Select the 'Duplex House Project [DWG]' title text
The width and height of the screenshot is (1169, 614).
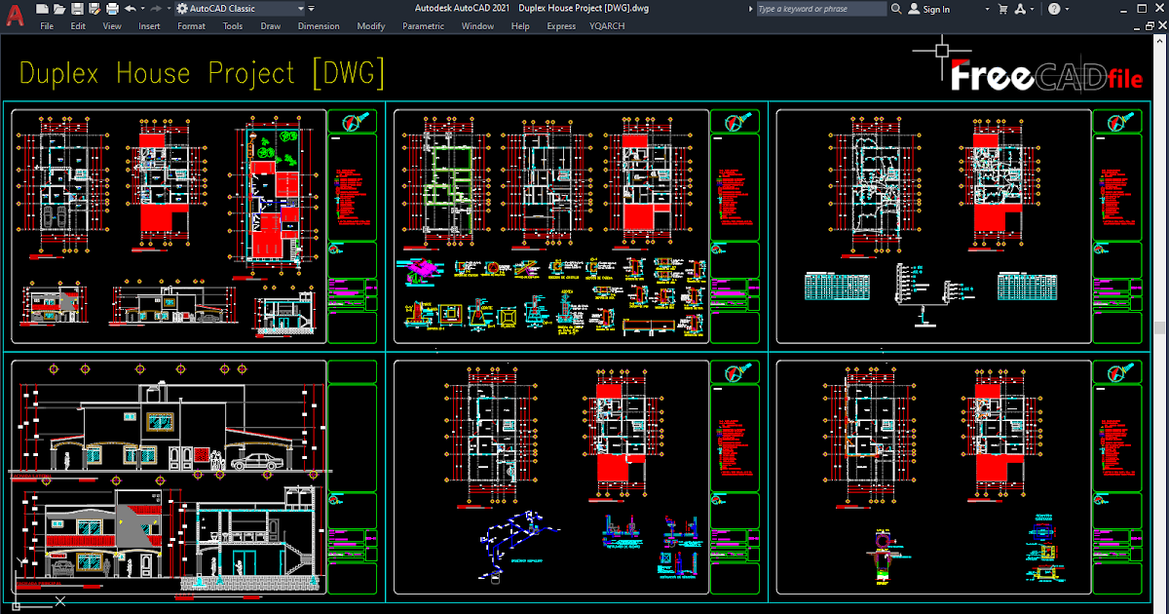[x=202, y=73]
